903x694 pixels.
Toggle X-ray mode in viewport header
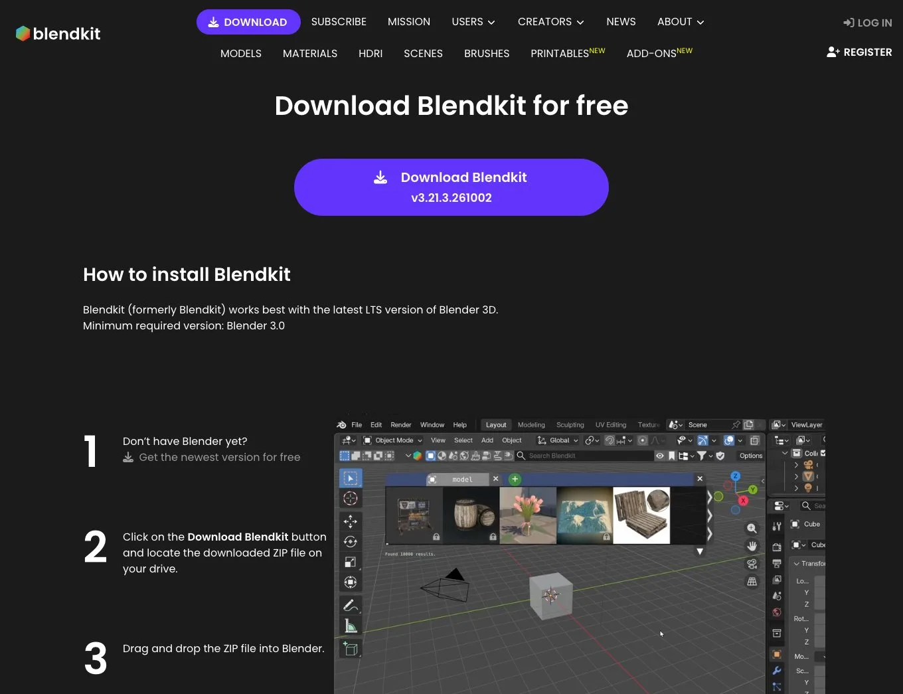[x=754, y=440]
